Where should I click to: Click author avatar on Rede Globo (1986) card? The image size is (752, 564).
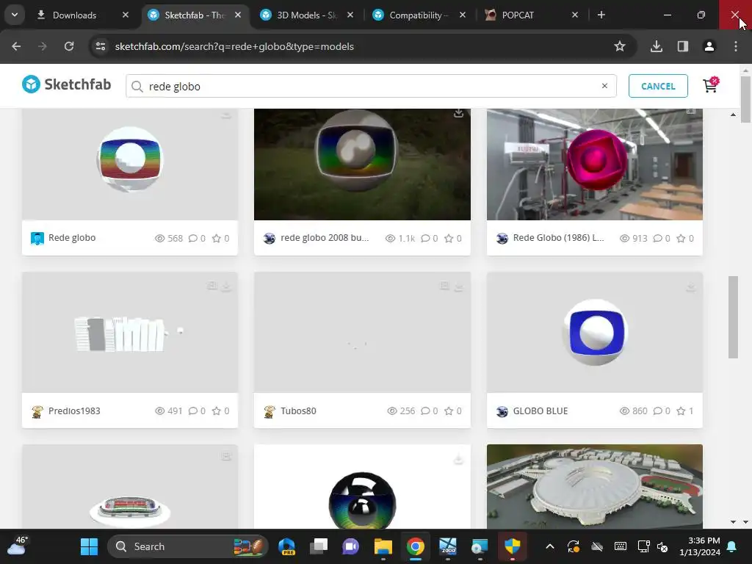(x=502, y=239)
